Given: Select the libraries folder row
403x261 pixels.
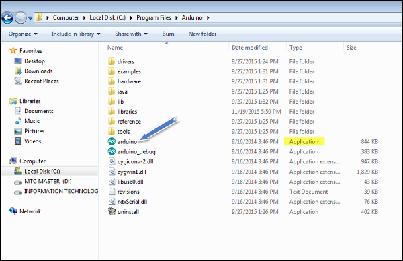Looking at the screenshot, I should coord(243,112).
